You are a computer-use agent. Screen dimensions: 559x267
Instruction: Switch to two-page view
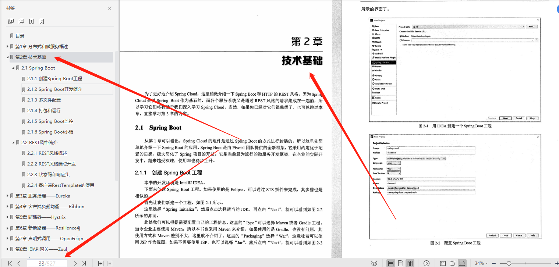[410, 263]
